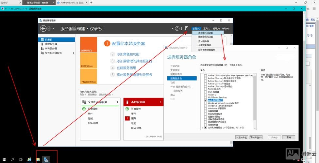Viewport: 319px width, 163px height.
Task: Click the 将此服务器连接到云服务 link
Action: point(134,75)
